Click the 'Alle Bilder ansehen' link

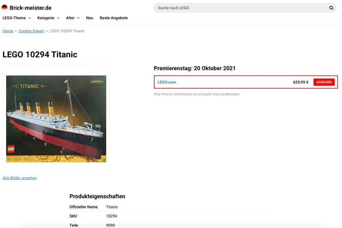[x=19, y=178]
